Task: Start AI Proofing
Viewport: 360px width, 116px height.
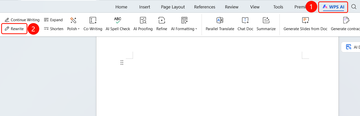Action: [143, 24]
